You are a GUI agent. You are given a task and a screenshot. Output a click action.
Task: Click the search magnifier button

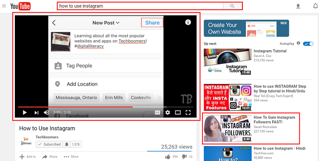232,6
